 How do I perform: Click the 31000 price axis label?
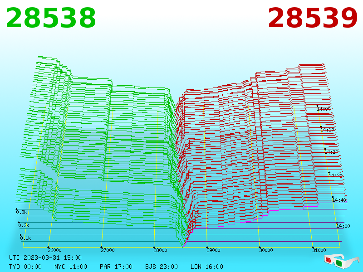[x=319, y=250]
